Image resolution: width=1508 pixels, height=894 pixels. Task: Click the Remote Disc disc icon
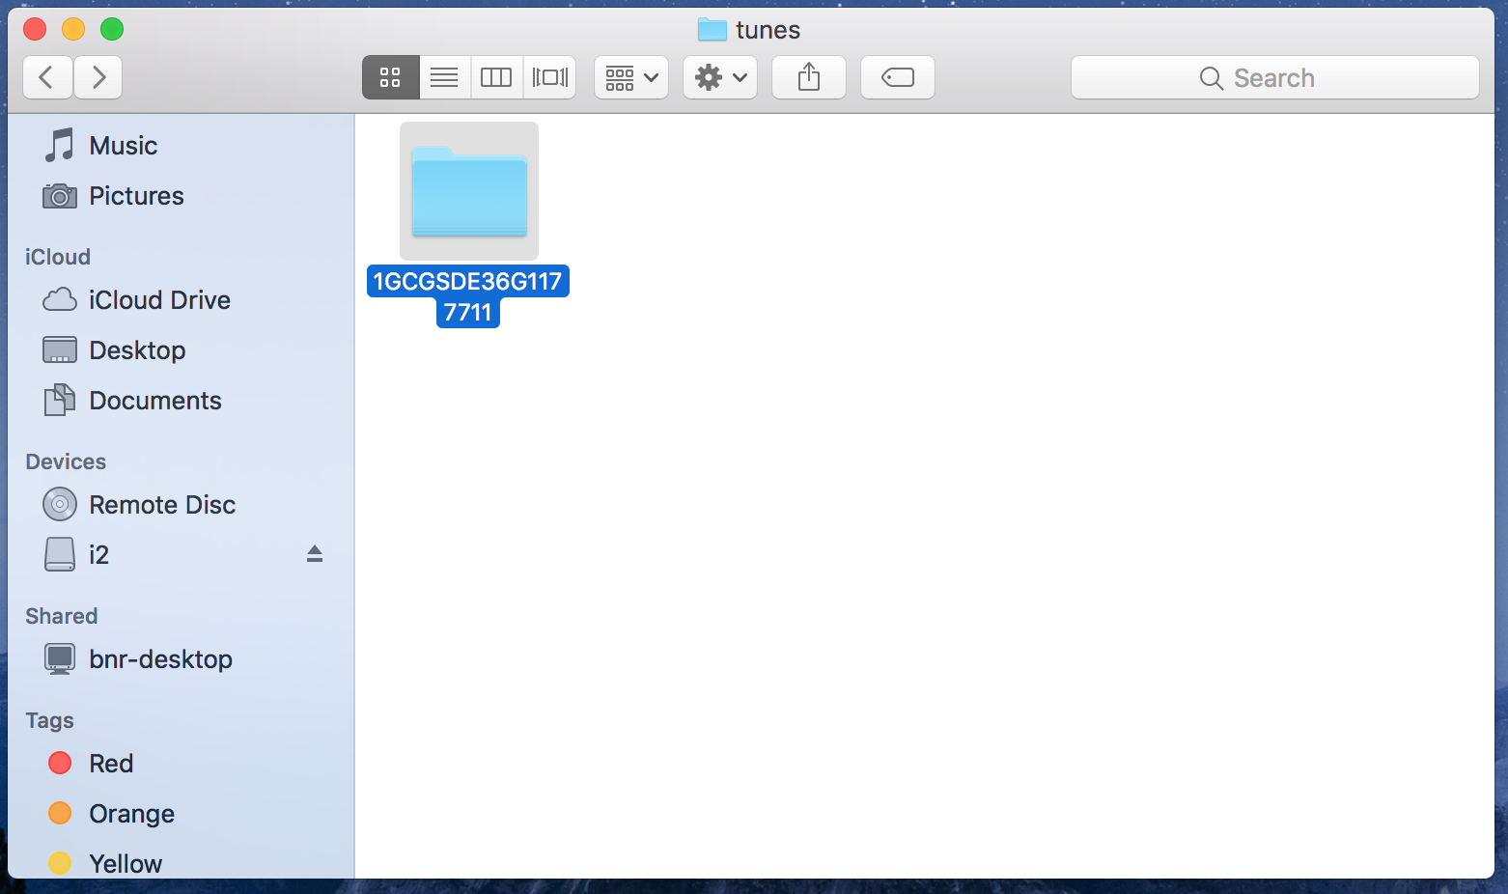point(60,504)
